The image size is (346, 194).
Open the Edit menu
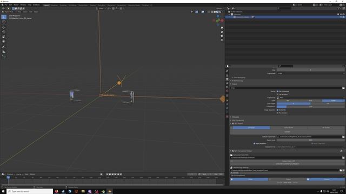pos(10,5)
